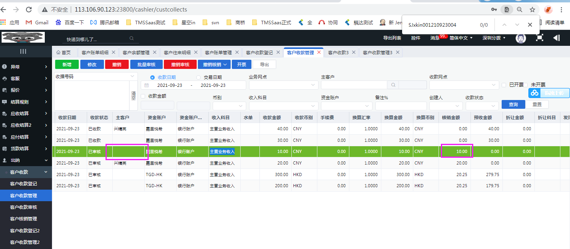570x249 pixels.
Task: Open the 腾讯邮箱 bookmark
Action: pos(105,22)
